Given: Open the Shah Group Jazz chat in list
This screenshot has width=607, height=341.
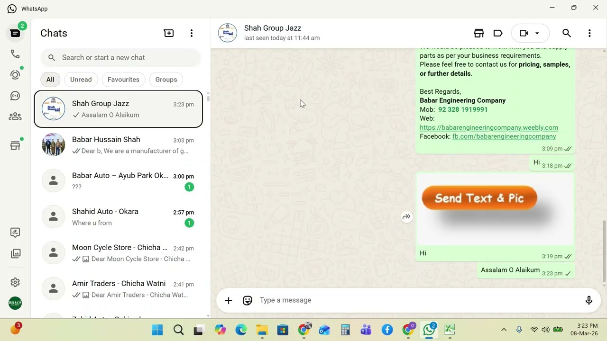Looking at the screenshot, I should click(119, 109).
